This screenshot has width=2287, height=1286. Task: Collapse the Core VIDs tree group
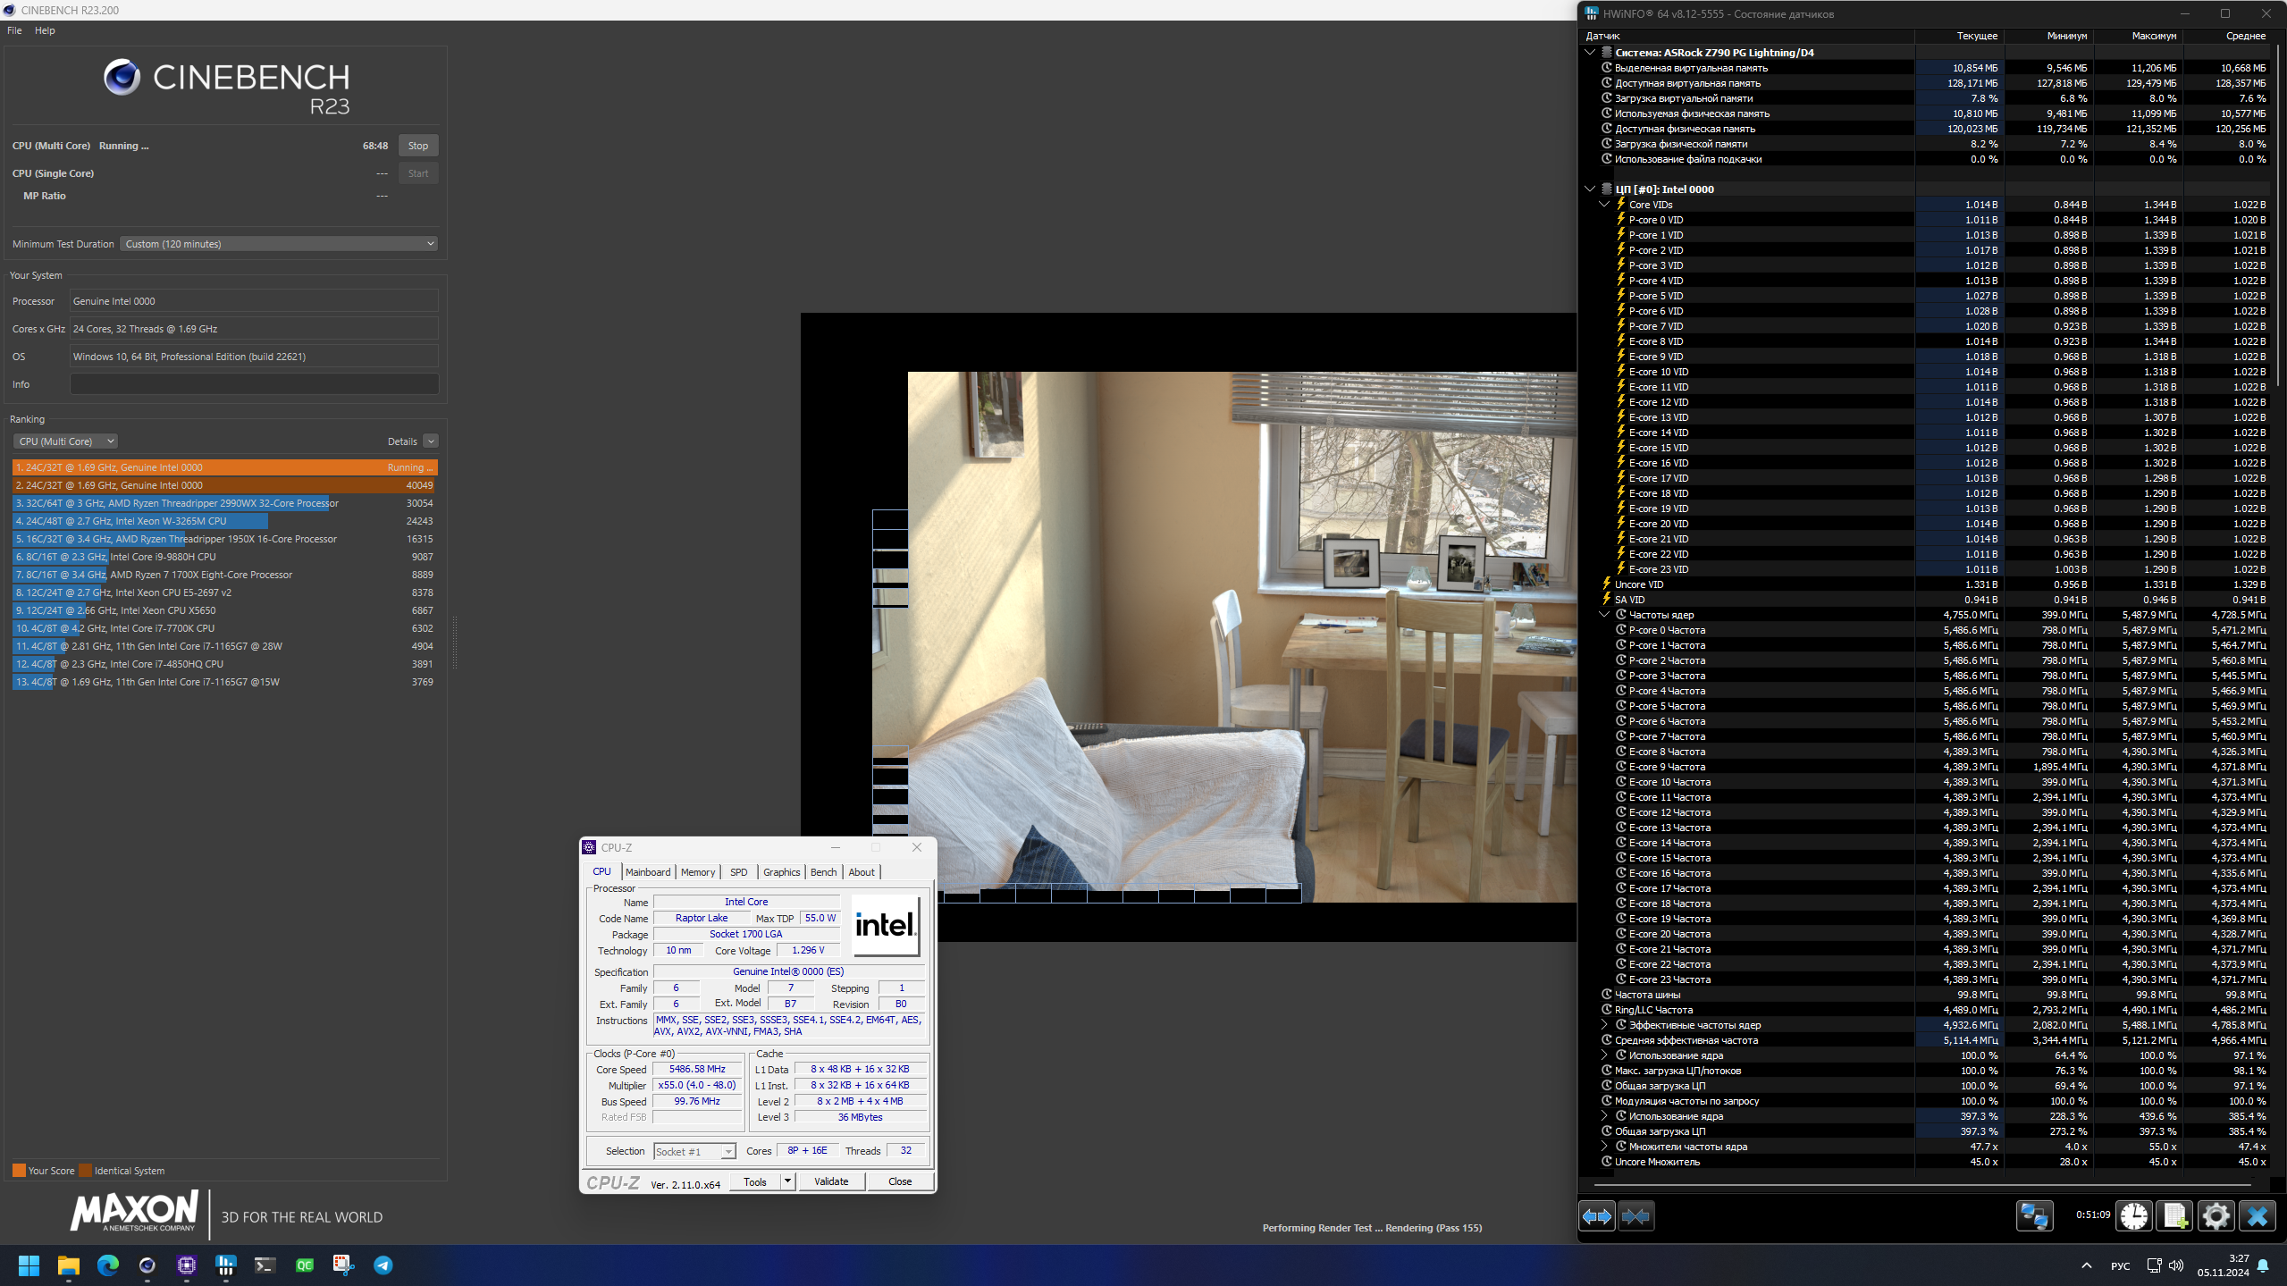click(x=1604, y=205)
